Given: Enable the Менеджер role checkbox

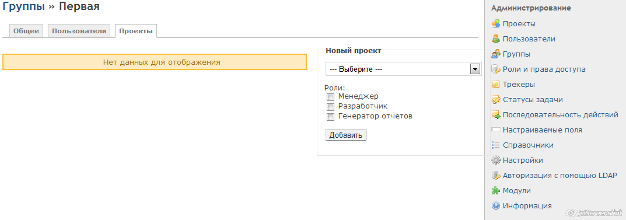Looking at the screenshot, I should (330, 97).
